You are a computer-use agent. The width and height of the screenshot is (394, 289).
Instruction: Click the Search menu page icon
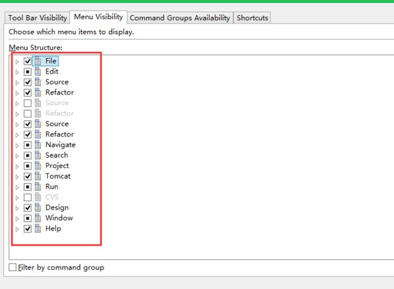pos(37,155)
